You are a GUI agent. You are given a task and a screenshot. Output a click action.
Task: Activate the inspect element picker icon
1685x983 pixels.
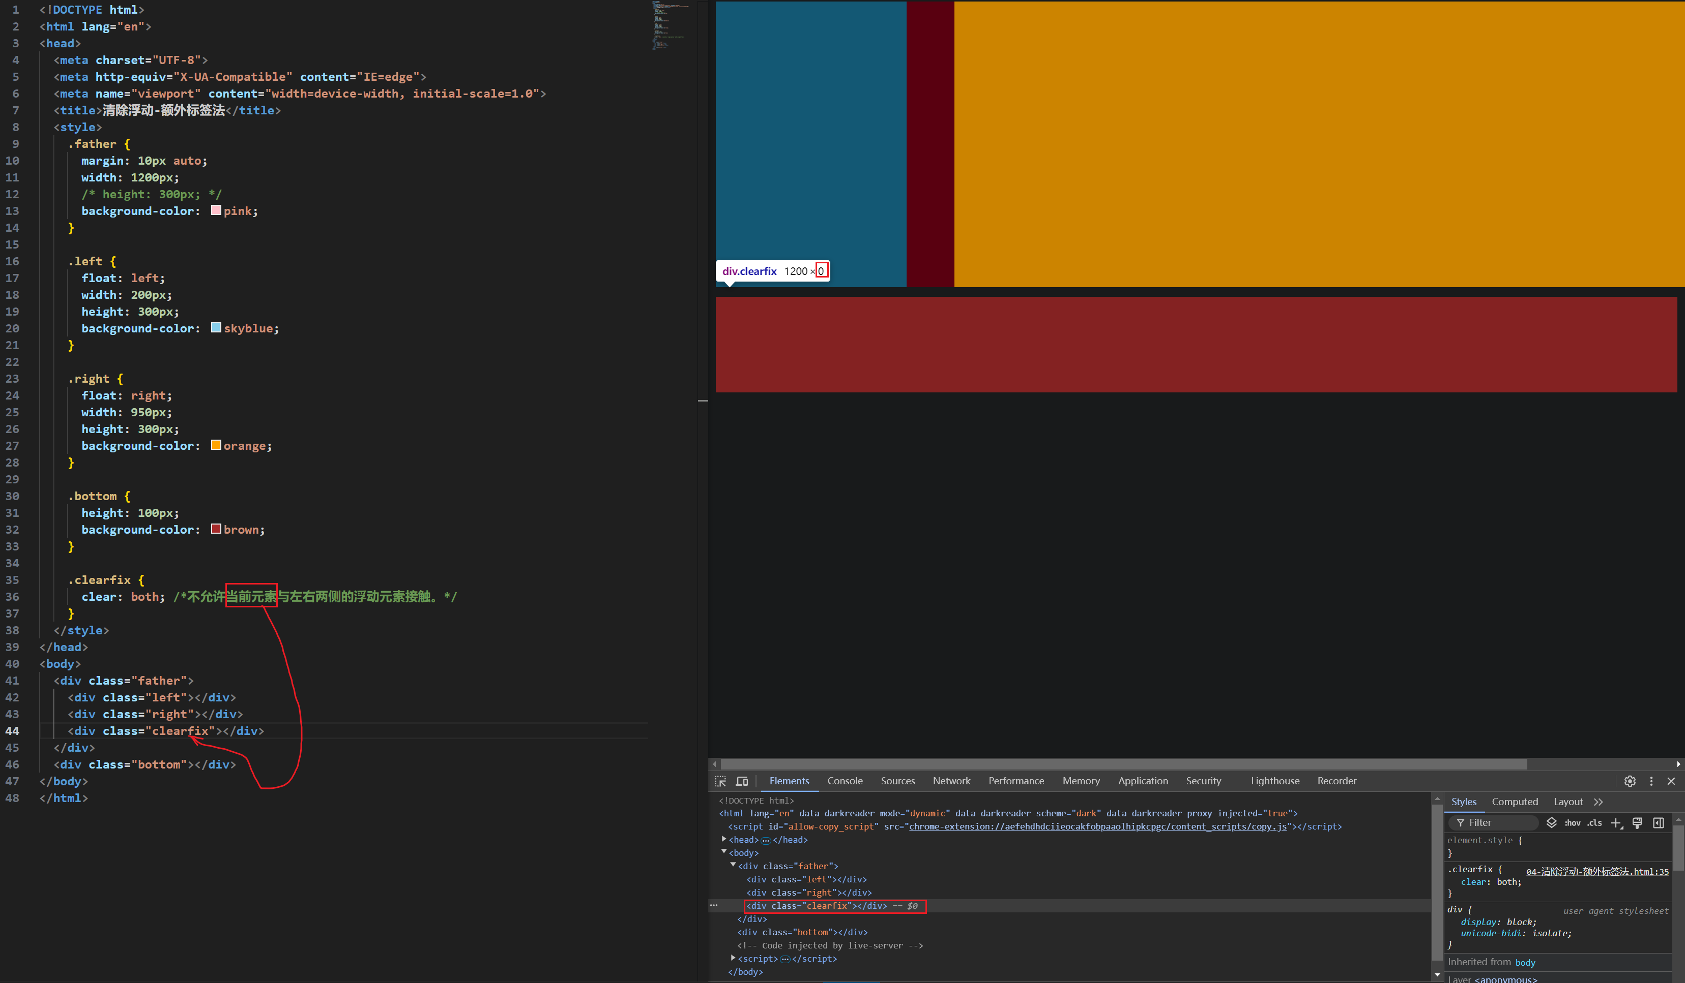(720, 781)
